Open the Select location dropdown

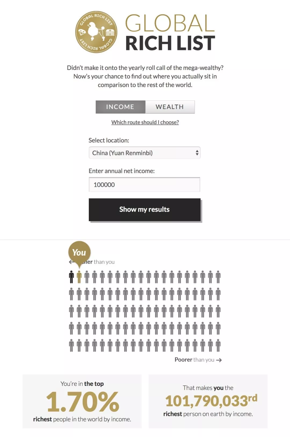[x=144, y=153]
